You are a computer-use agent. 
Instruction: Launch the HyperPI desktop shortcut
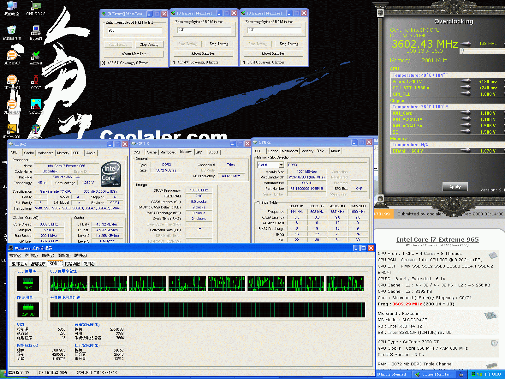36,33
